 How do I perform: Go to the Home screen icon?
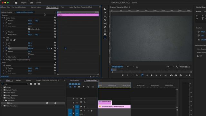(x=16, y=3)
